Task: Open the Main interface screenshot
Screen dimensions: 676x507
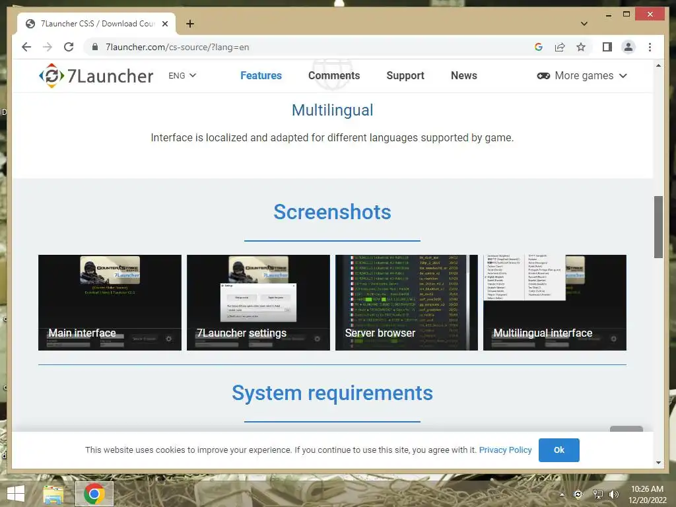Action: click(110, 302)
